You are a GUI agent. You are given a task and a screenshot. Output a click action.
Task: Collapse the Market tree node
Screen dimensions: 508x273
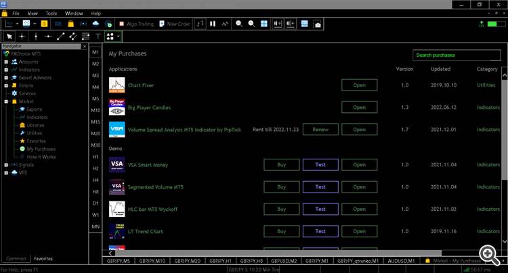(6, 101)
